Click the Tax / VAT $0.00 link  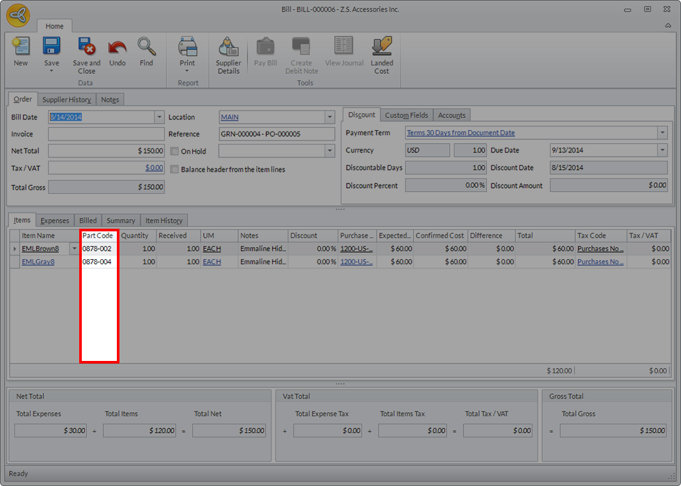(x=154, y=168)
